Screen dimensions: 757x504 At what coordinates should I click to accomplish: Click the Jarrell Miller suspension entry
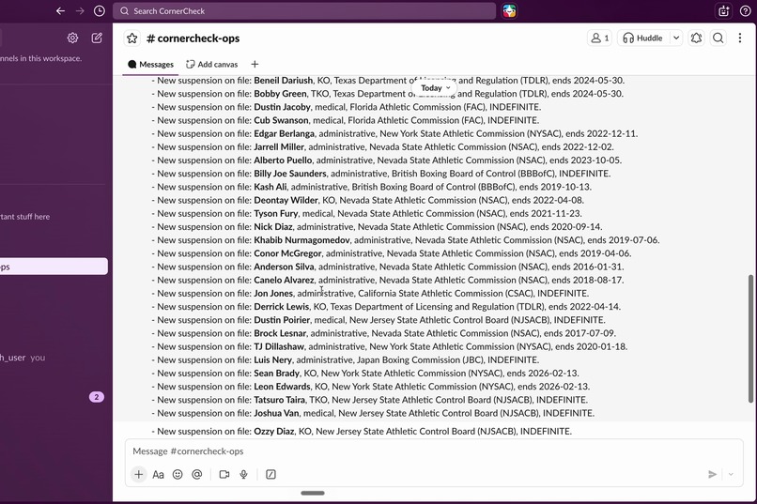coord(382,146)
